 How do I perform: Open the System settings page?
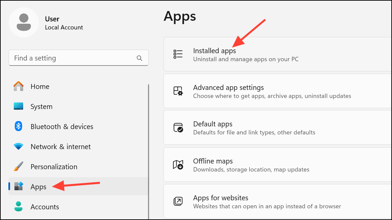pos(42,107)
